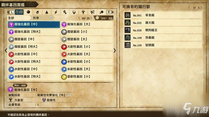Select the non-elemental sphere category icon
This screenshot has height=117, width=209.
tap(28, 12)
